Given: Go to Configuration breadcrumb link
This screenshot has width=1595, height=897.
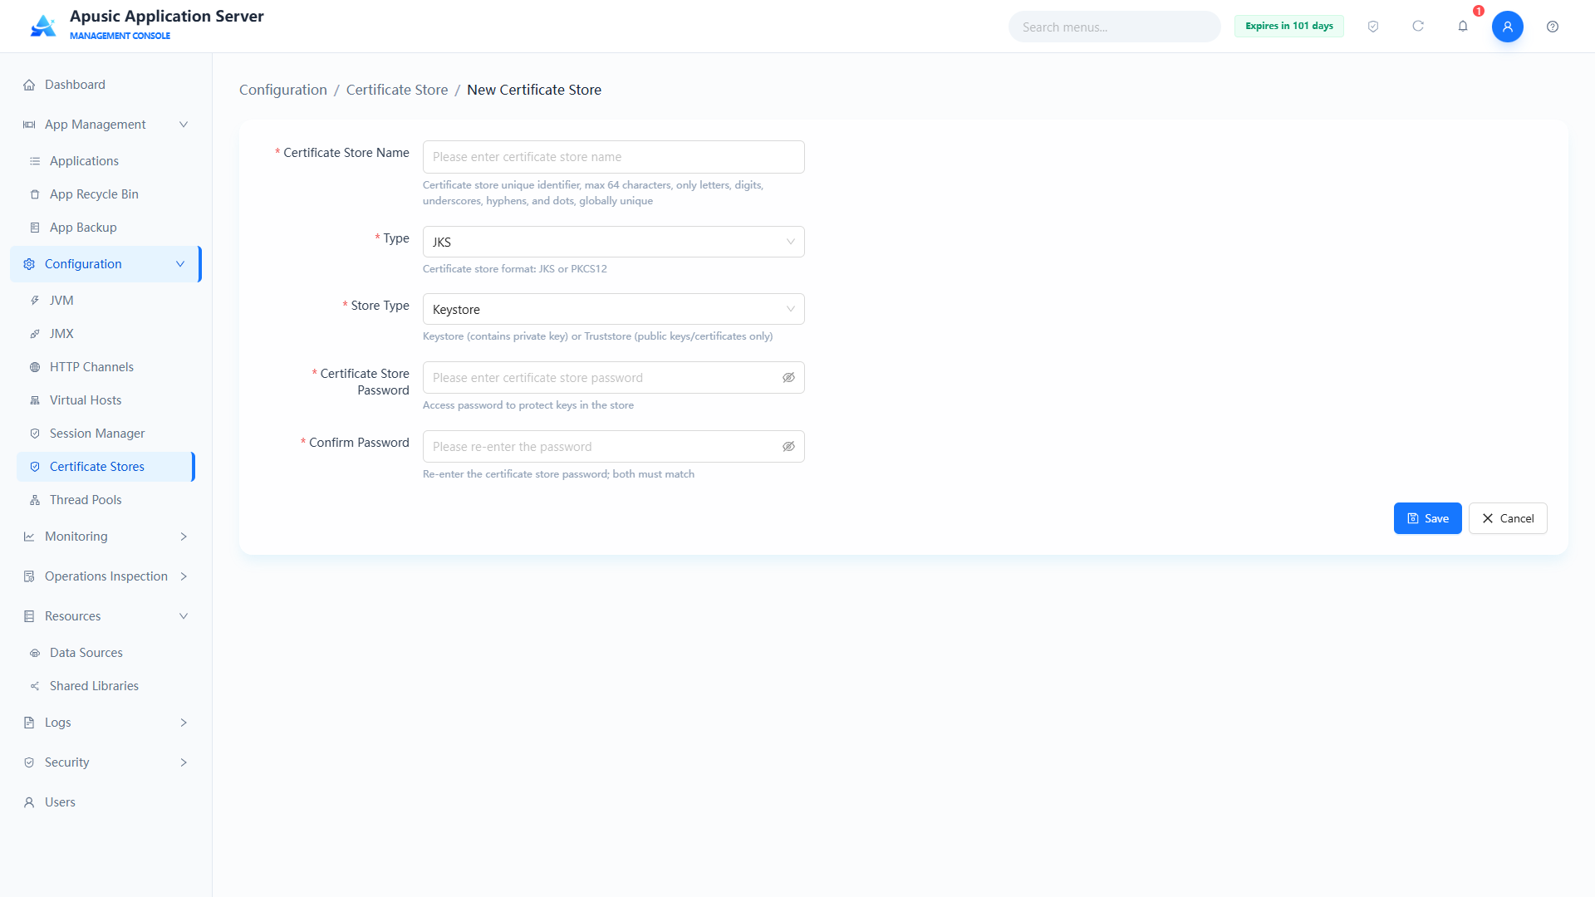Looking at the screenshot, I should coord(283,90).
